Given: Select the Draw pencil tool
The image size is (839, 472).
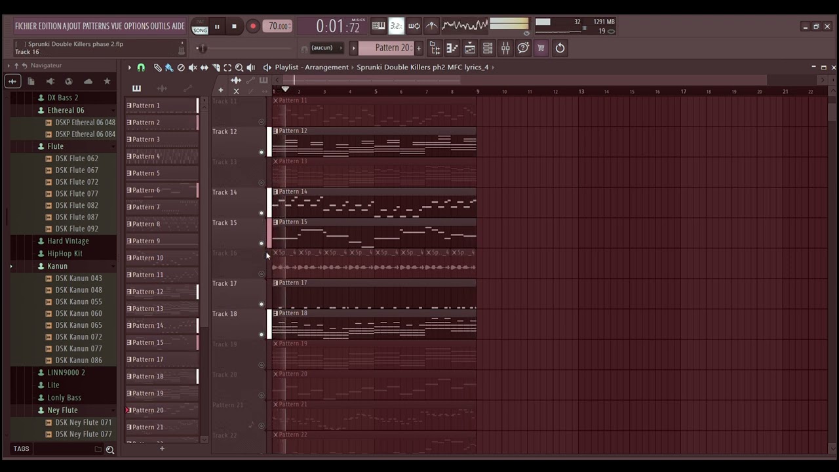Looking at the screenshot, I should 157,68.
